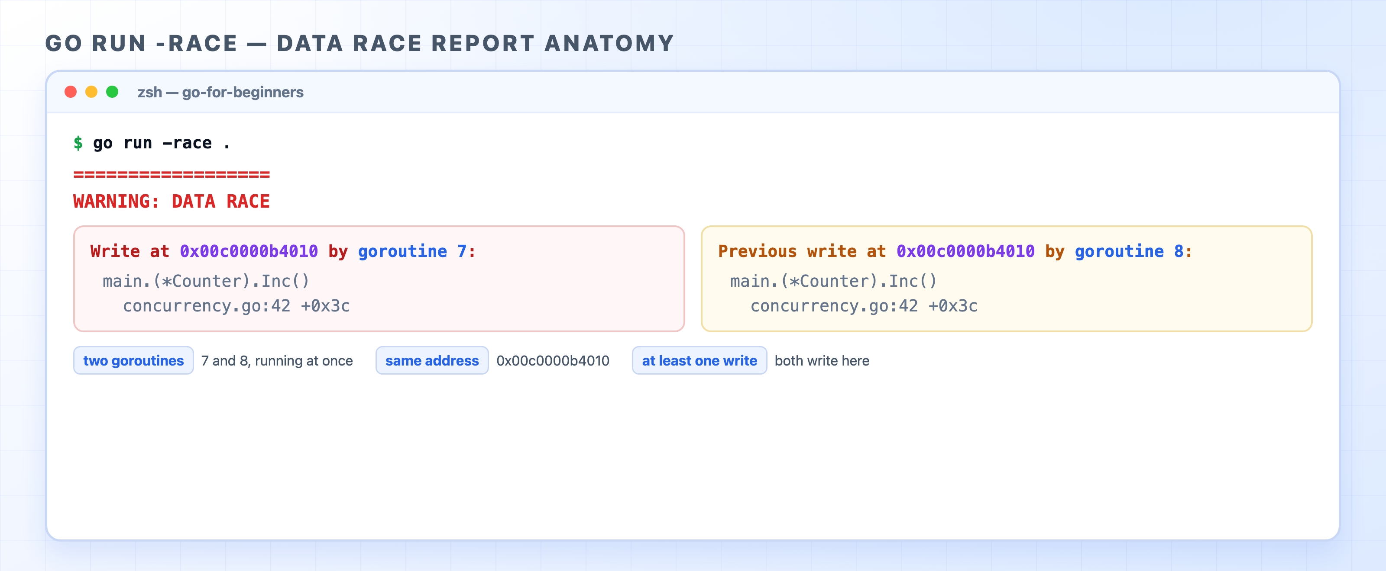The image size is (1386, 571).
Task: Click the red equals-sign separator line
Action: (172, 175)
